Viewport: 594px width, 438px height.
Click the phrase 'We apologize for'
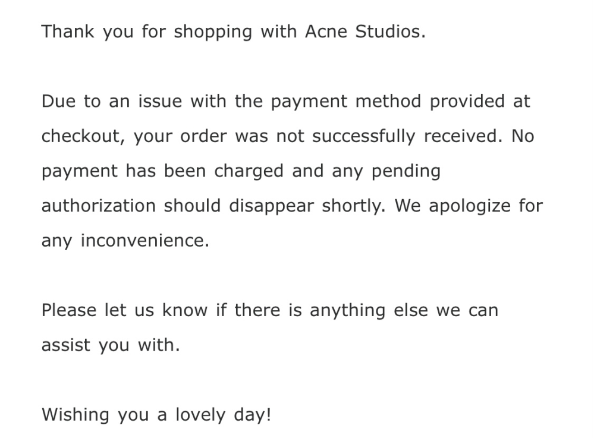pyautogui.click(x=469, y=207)
